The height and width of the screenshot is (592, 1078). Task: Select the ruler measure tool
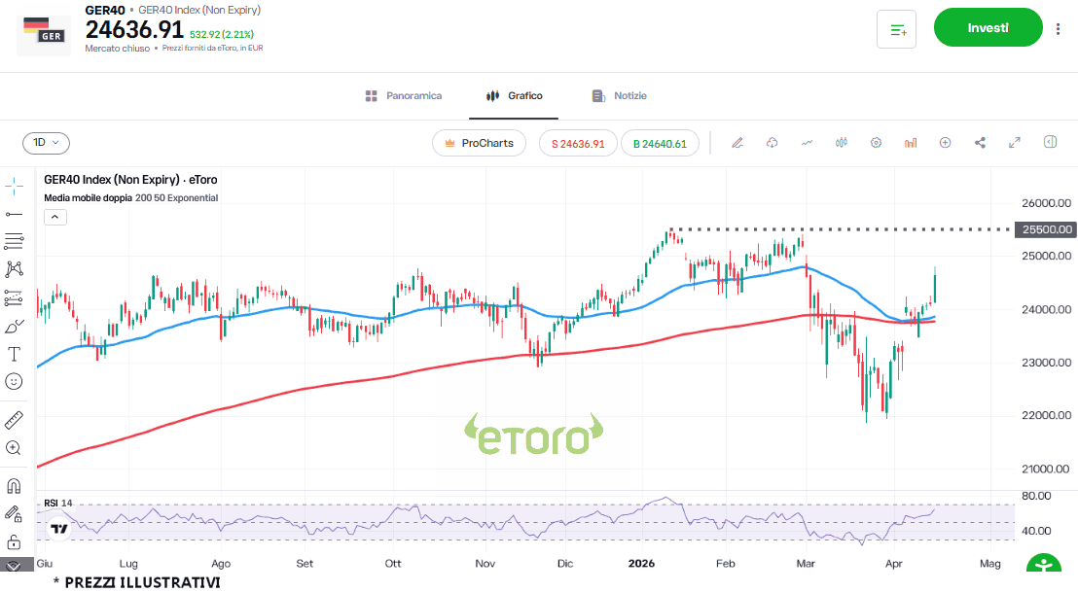[x=14, y=420]
